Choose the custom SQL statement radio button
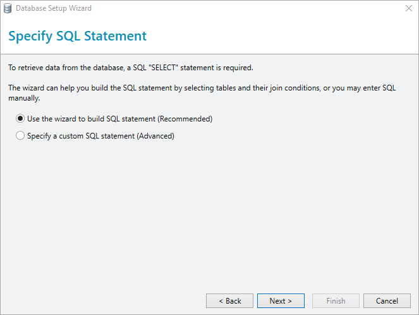This screenshot has height=315, width=419. point(20,135)
